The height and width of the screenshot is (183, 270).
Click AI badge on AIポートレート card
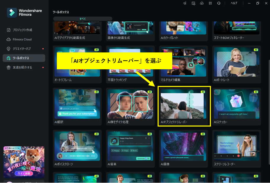point(256,50)
